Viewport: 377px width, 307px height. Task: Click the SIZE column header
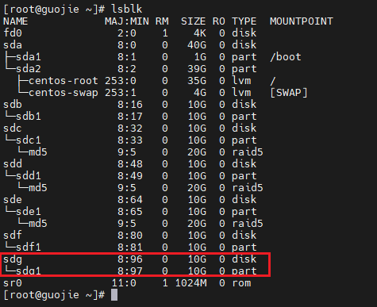pyautogui.click(x=193, y=21)
